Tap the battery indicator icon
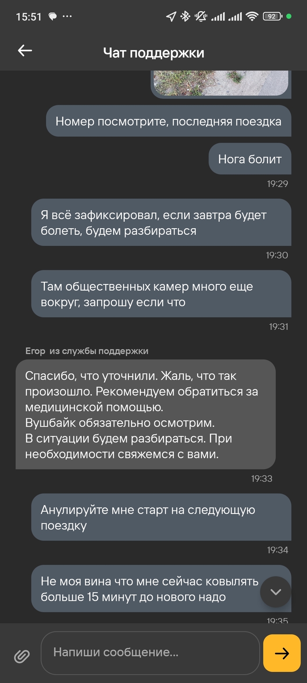The height and width of the screenshot is (683, 307). point(272,17)
